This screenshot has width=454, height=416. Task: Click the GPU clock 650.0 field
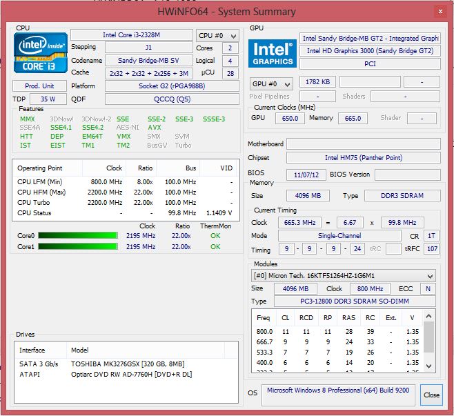290,119
